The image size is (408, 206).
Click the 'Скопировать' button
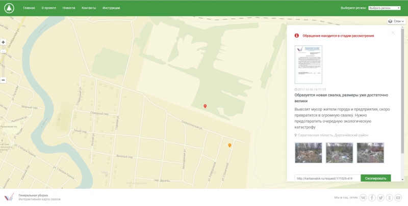[x=375, y=179]
